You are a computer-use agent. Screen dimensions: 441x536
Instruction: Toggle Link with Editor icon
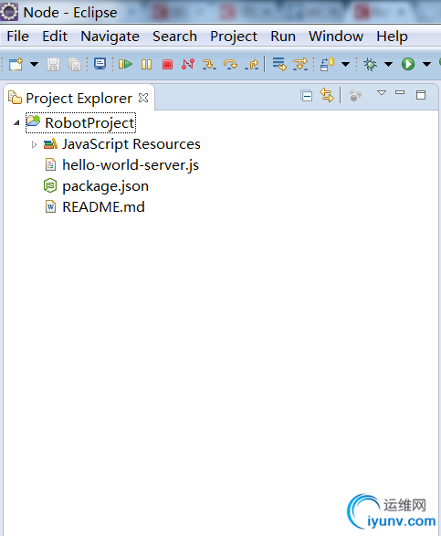click(327, 95)
